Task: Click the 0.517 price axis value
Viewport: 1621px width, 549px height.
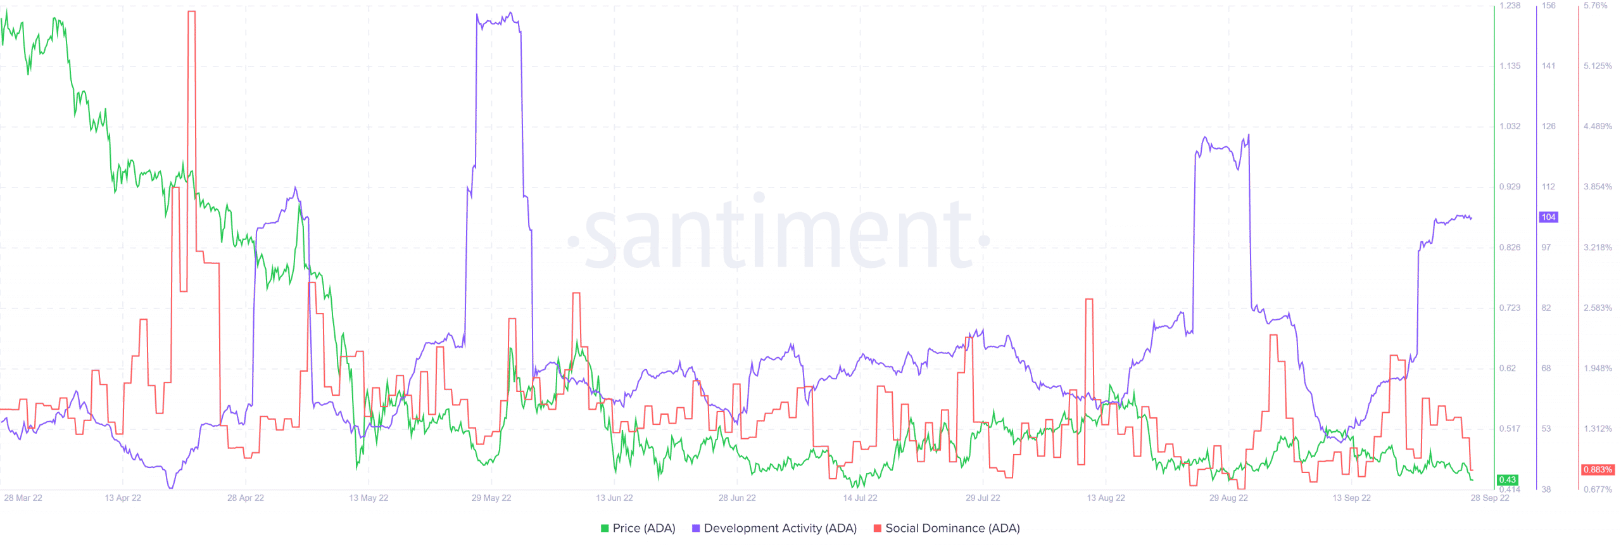Action: pos(1510,429)
